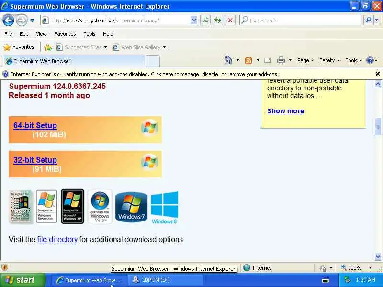Open the Tools command bar menu

tap(353, 60)
